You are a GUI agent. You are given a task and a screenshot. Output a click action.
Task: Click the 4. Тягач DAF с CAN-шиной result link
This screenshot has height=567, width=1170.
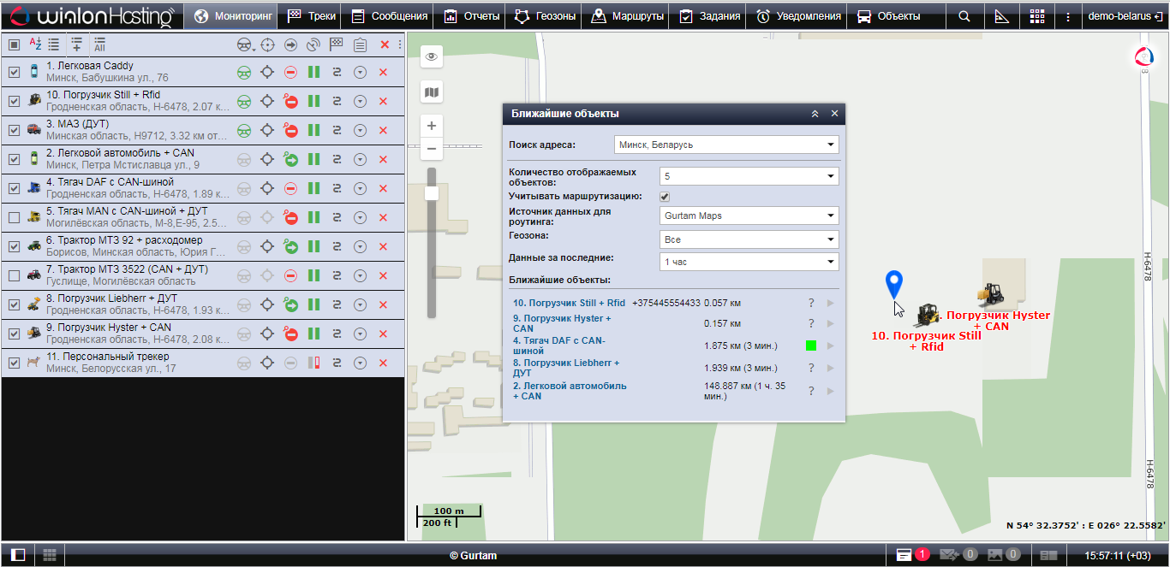click(x=558, y=346)
